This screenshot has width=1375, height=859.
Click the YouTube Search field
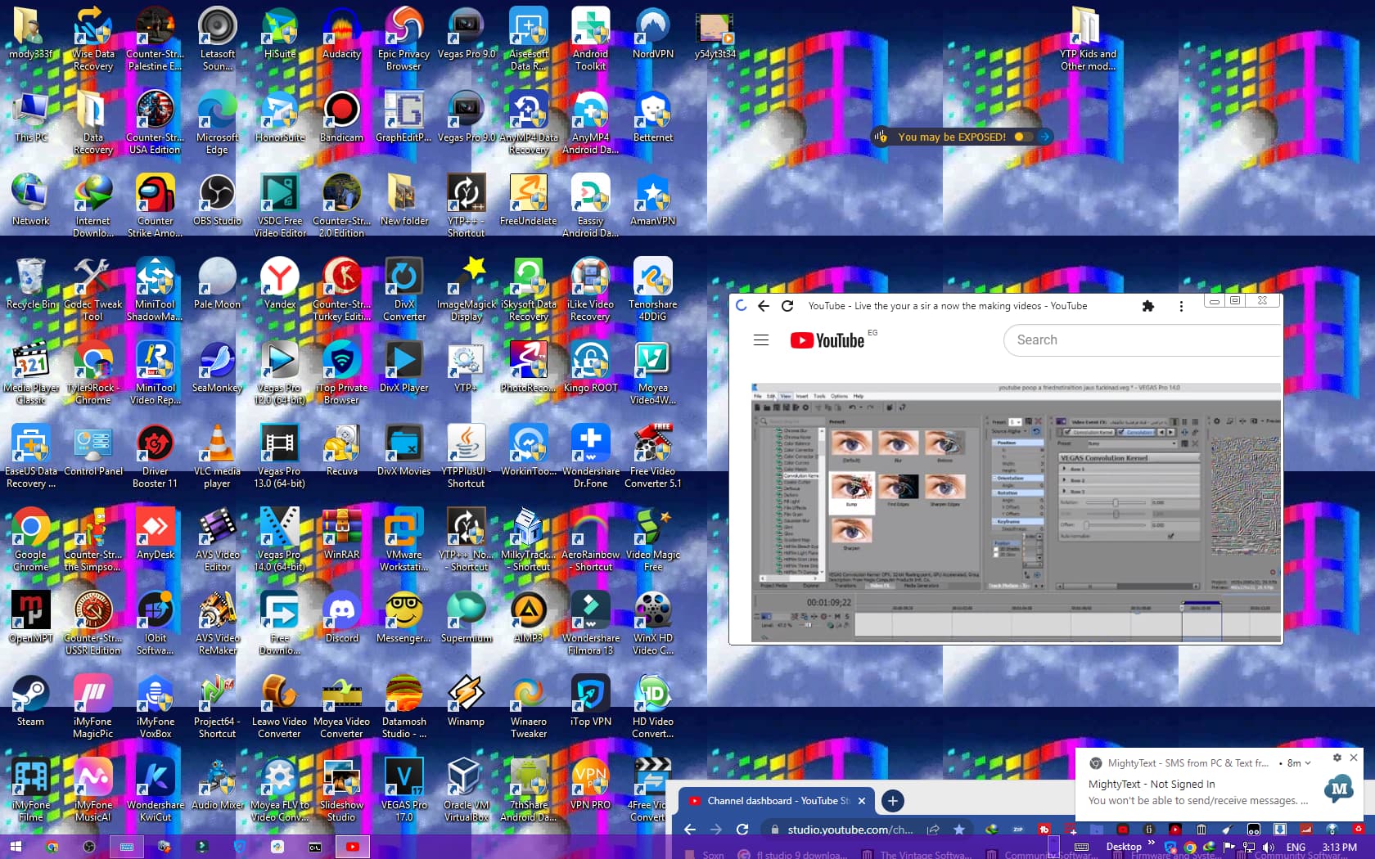[x=1143, y=340]
